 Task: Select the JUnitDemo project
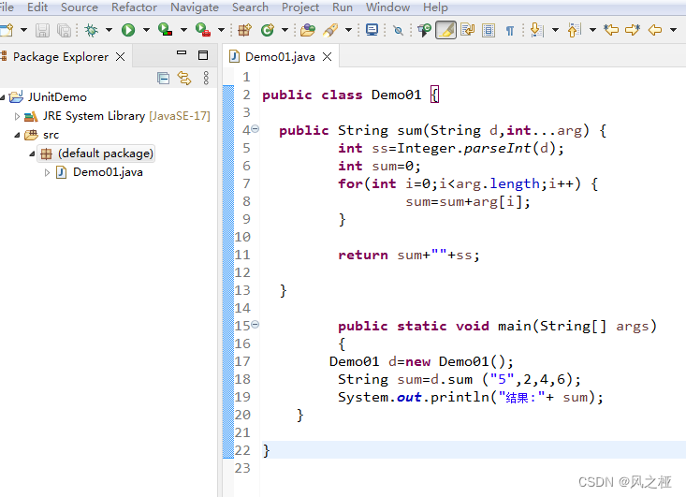coord(57,97)
